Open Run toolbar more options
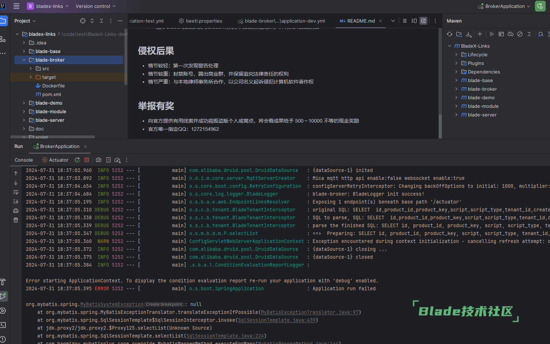Viewport: 550px width, 344px height. coord(127,160)
